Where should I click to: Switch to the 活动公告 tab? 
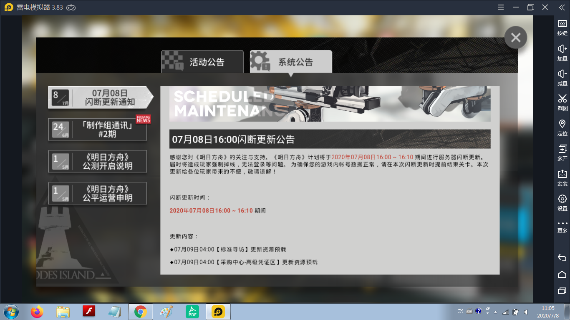click(202, 62)
